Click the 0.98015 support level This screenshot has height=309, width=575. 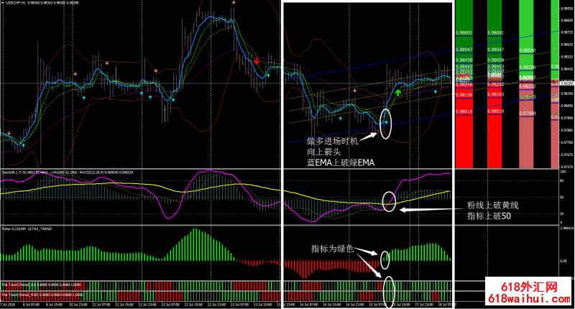(x=464, y=111)
